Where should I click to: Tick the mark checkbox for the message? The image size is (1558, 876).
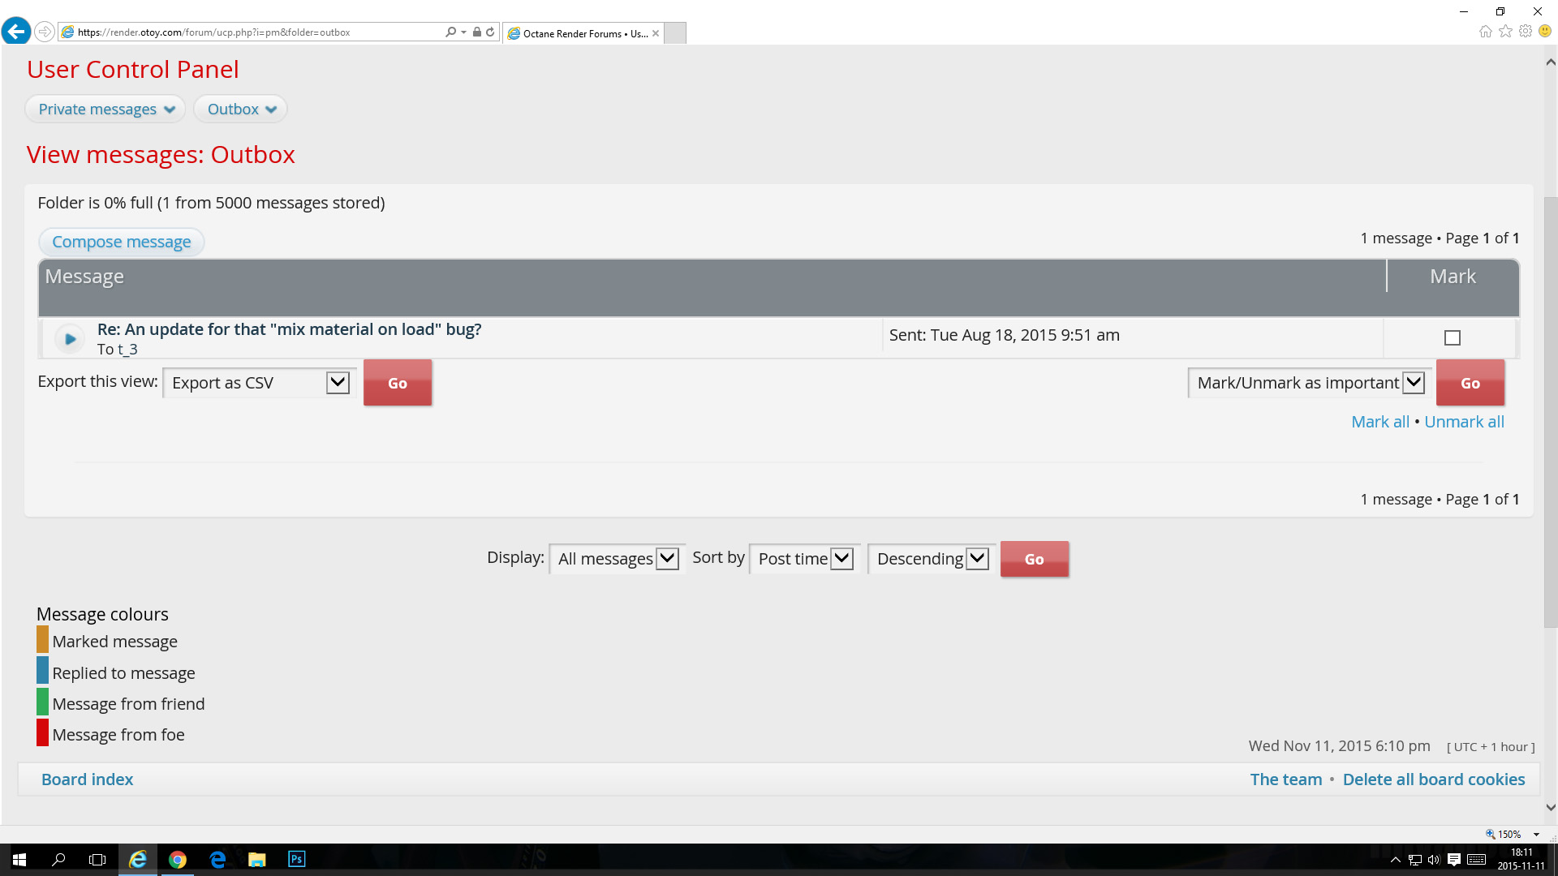1452,337
